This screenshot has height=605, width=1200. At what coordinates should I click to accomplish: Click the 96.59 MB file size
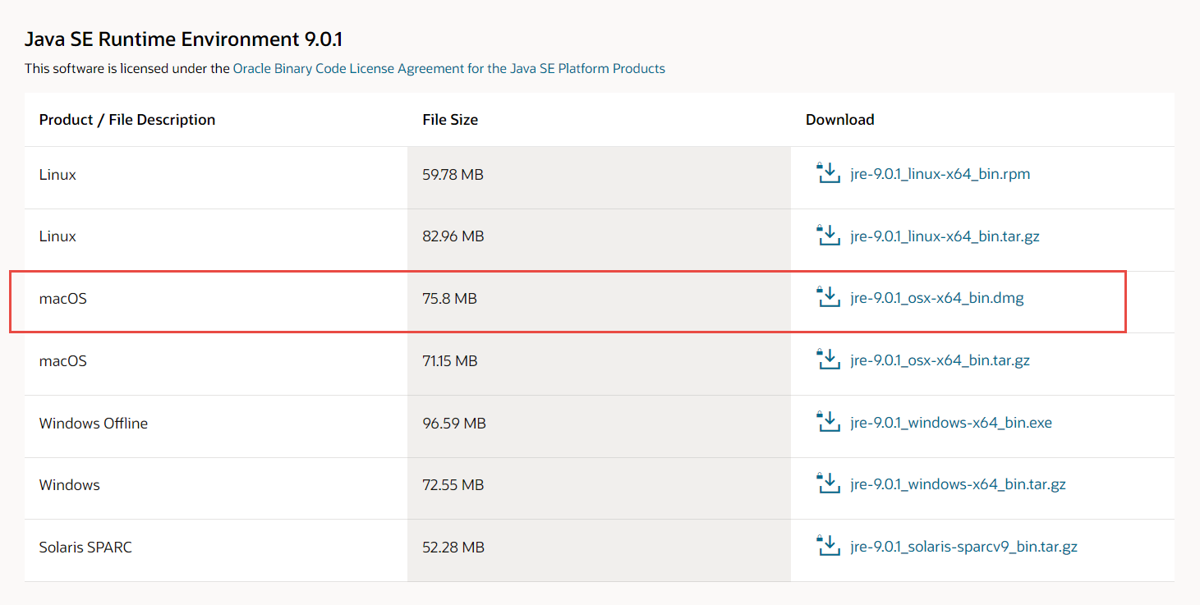point(454,424)
